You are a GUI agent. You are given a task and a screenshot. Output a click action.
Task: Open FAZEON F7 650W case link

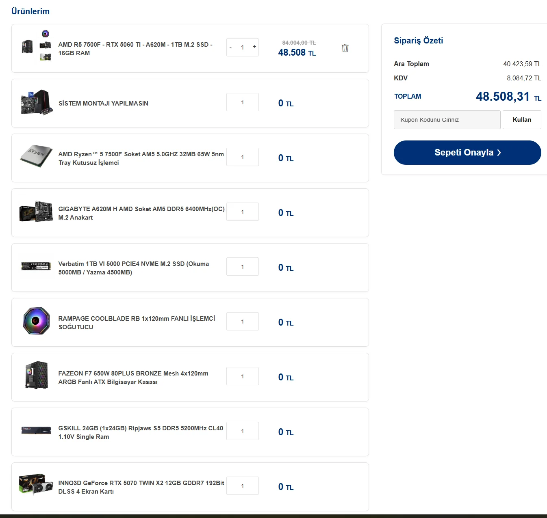(x=133, y=378)
